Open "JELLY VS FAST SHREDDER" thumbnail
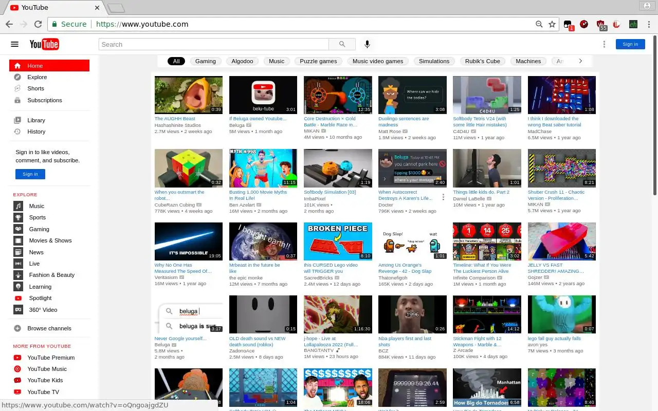This screenshot has height=411, width=658. click(x=561, y=241)
